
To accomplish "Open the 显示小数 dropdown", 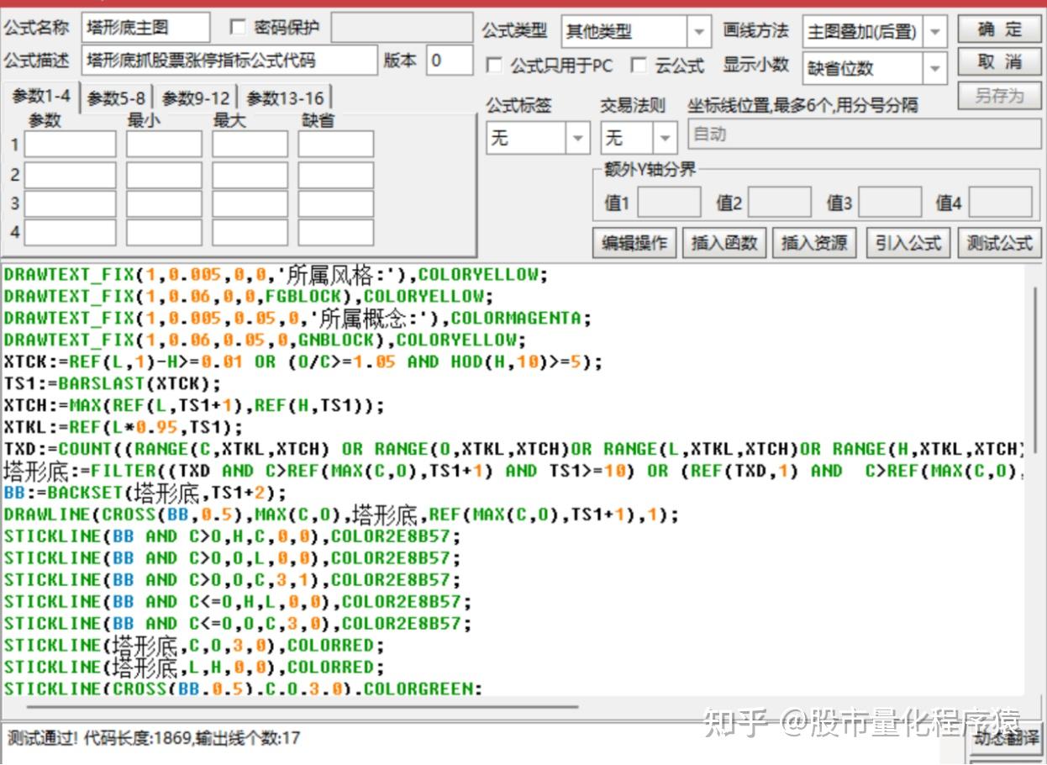I will (935, 68).
